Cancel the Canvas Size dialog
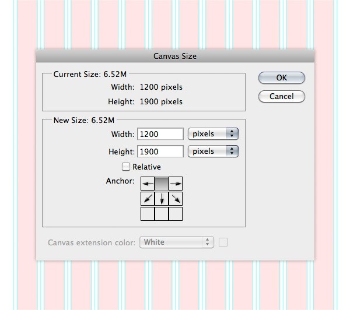Screen dimensions: 350x310 click(282, 97)
